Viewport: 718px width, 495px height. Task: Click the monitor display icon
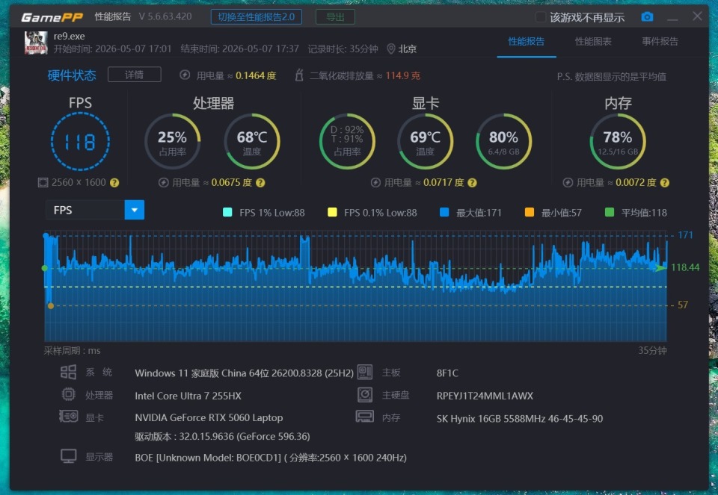click(x=68, y=456)
